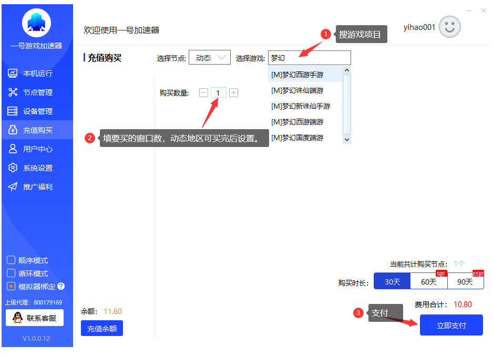This screenshot has height=357, width=493.
Task: Decrease purchase quantity with minus button
Action: pyautogui.click(x=204, y=93)
